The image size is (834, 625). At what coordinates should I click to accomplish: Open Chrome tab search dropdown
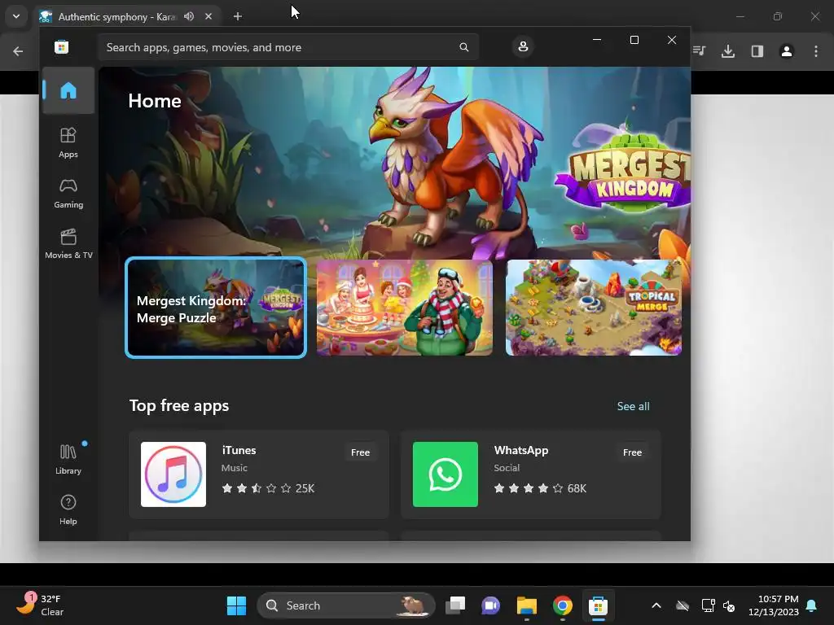tap(16, 16)
